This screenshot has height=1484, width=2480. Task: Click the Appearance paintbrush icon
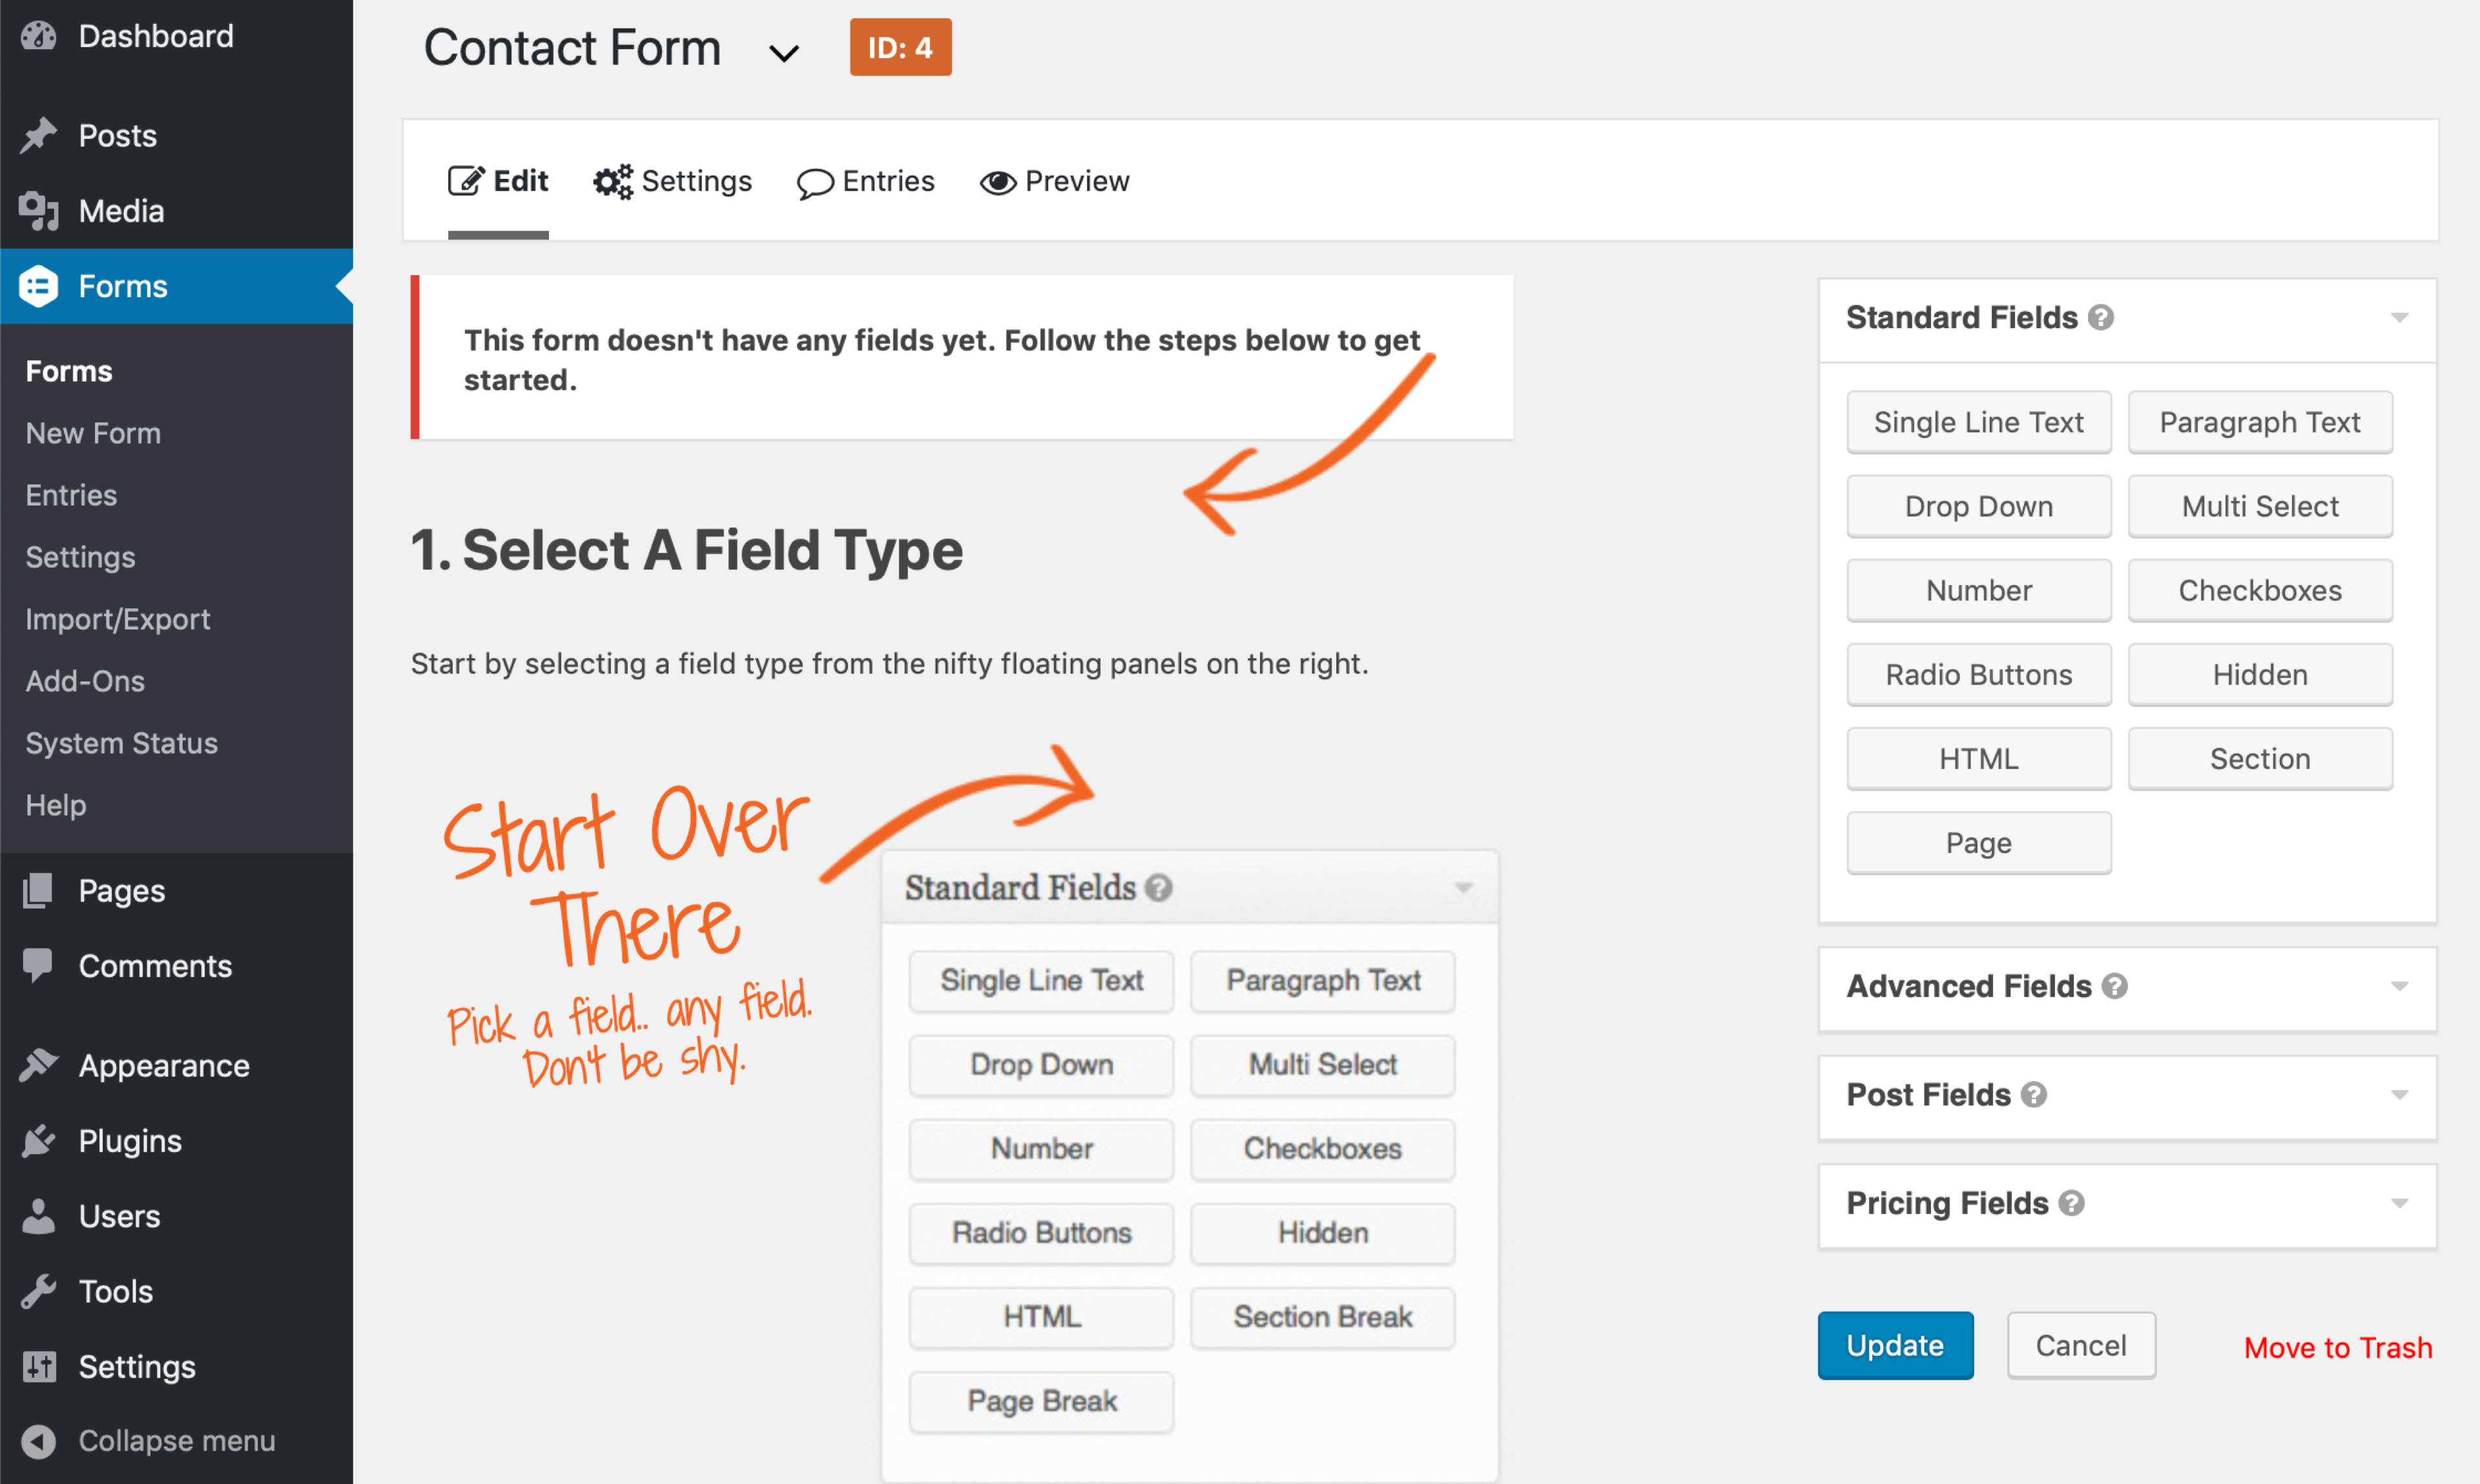point(39,1065)
